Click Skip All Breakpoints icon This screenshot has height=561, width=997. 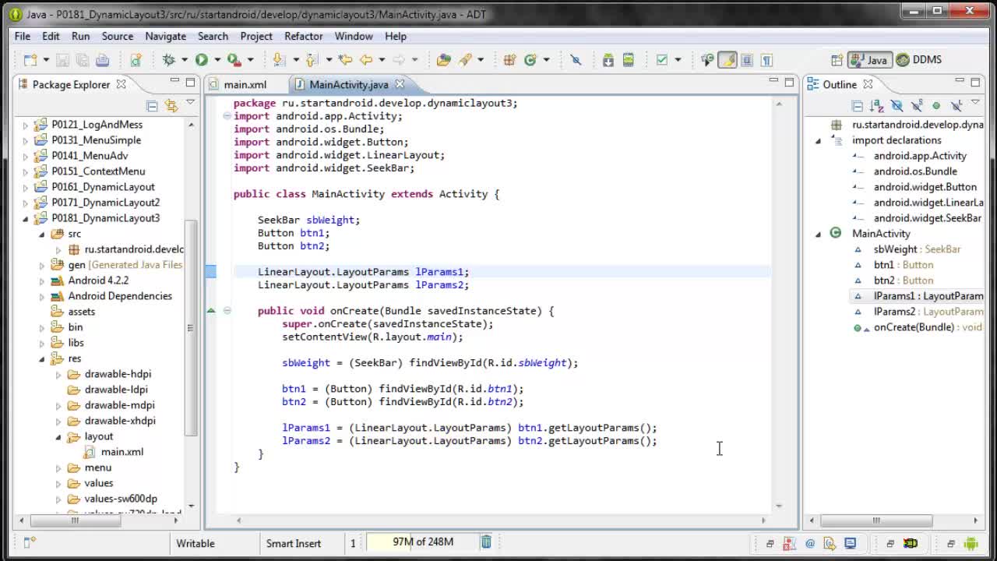(x=576, y=60)
